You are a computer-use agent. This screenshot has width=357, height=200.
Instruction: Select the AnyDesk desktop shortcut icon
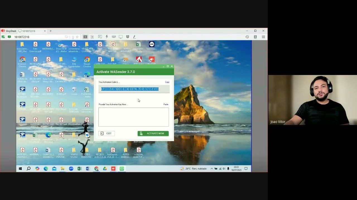click(x=152, y=61)
